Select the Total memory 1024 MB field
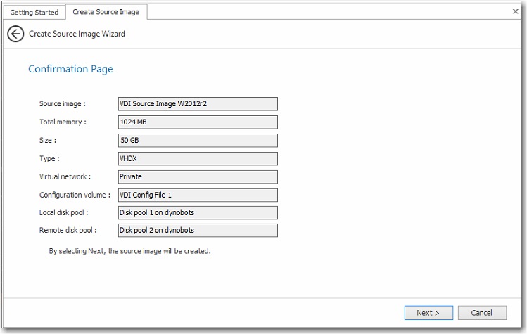 197,122
